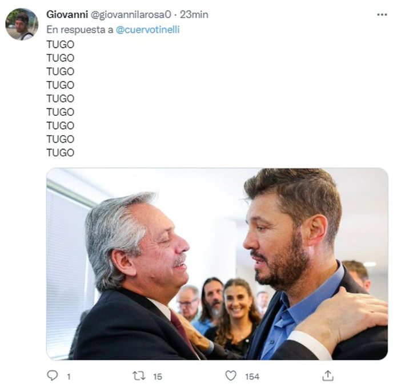The width and height of the screenshot is (397, 385).
Task: Like the tweet with heart icon
Action: tap(231, 376)
